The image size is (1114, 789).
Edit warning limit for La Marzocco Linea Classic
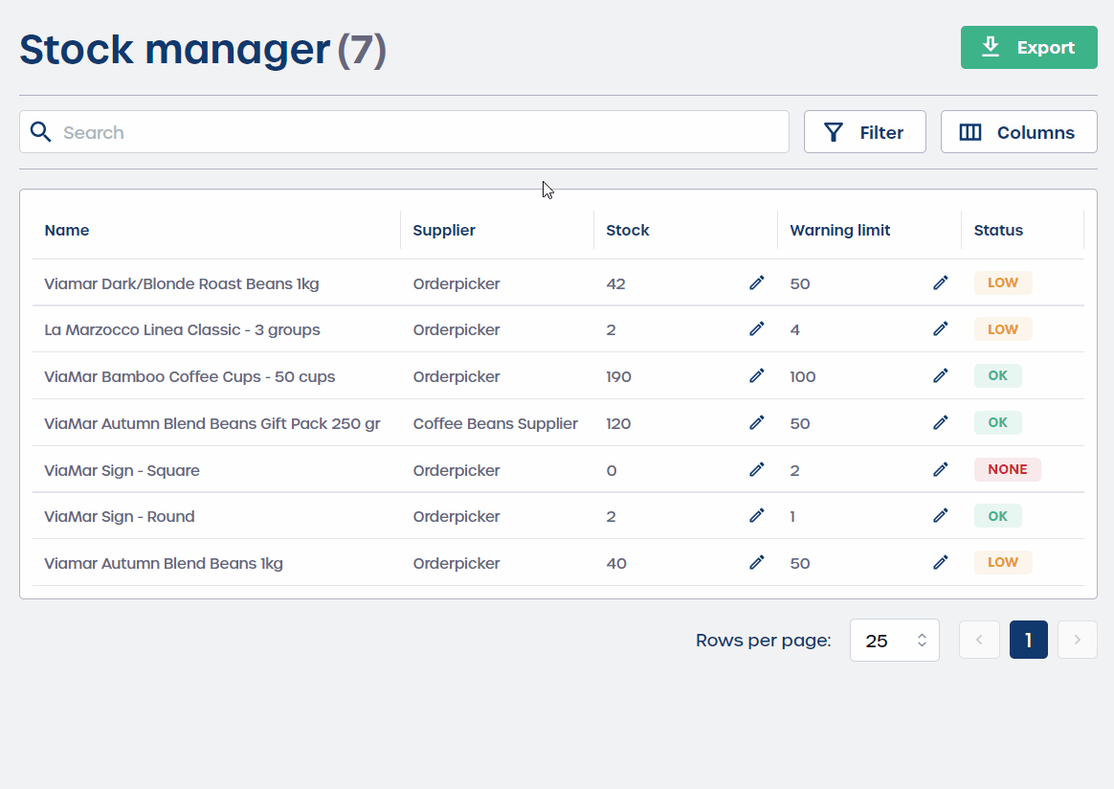941,328
